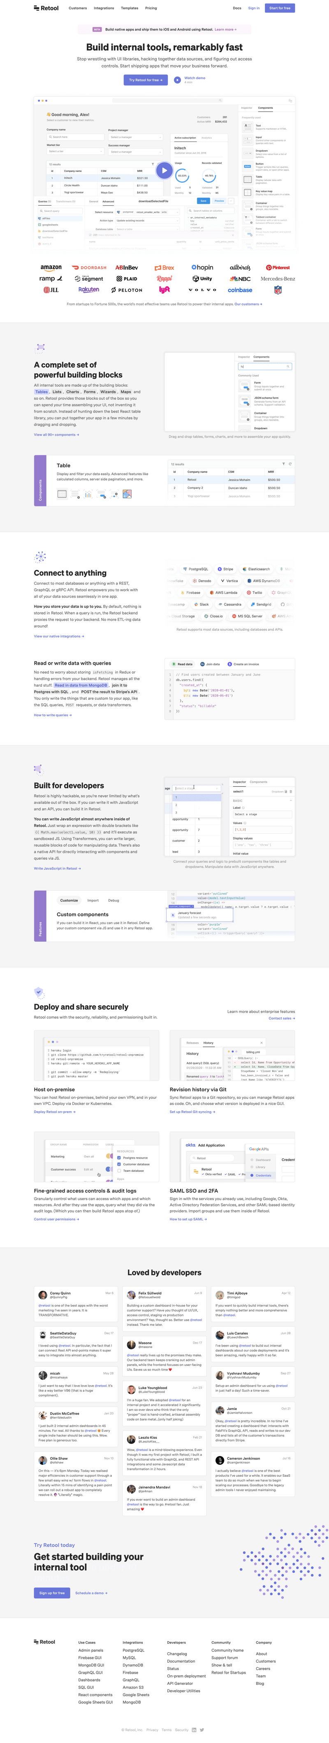Open Templates in the top navigation
The height and width of the screenshot is (1743, 329).
[130, 8]
